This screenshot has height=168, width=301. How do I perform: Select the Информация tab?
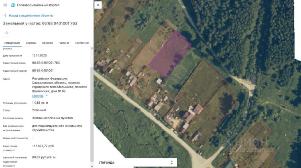[x=12, y=43]
